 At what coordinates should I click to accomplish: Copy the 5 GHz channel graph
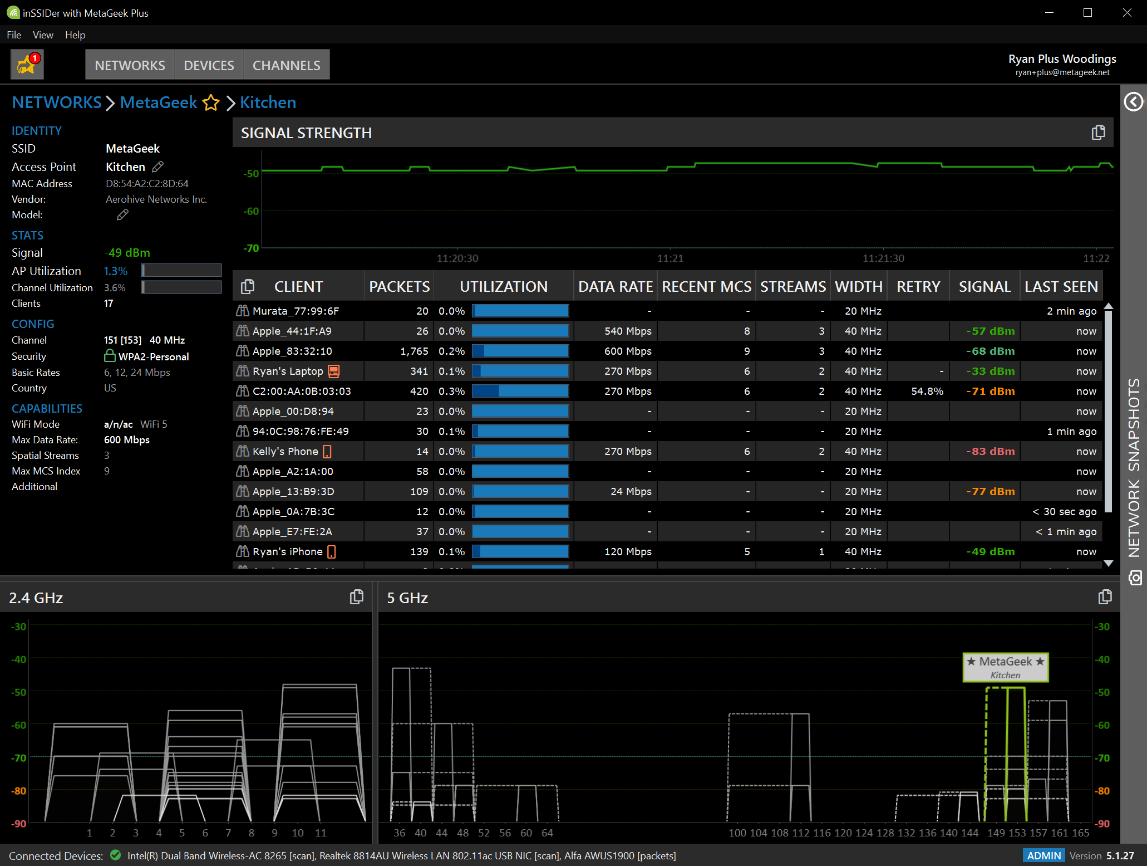click(1105, 596)
